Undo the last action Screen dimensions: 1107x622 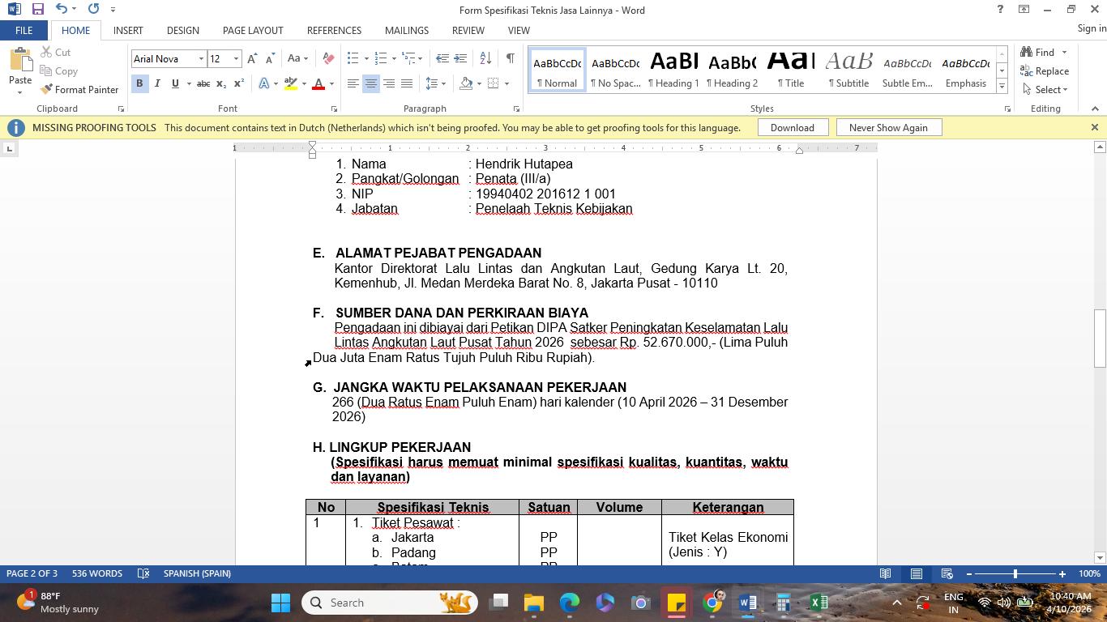(62, 10)
